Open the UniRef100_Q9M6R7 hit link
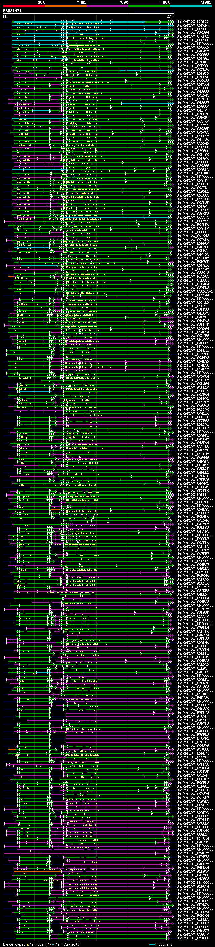 click(193, 26)
